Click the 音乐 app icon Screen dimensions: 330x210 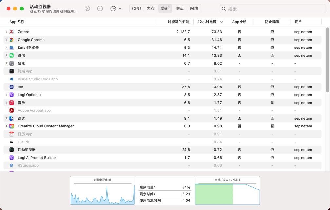[11, 103]
